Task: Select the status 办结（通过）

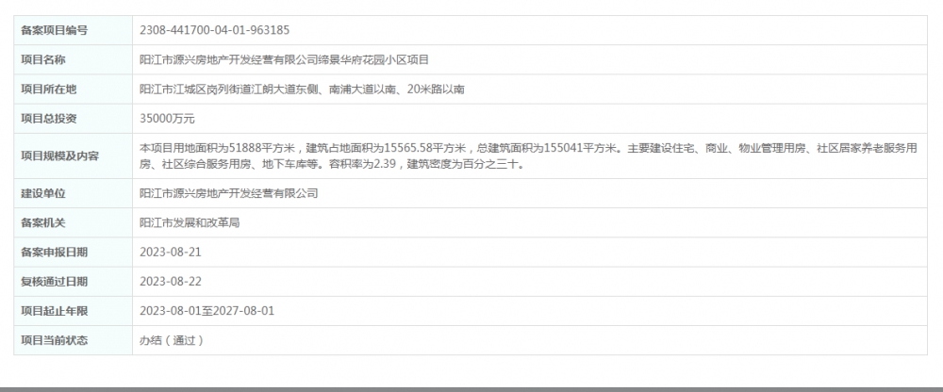Action: click(x=172, y=340)
